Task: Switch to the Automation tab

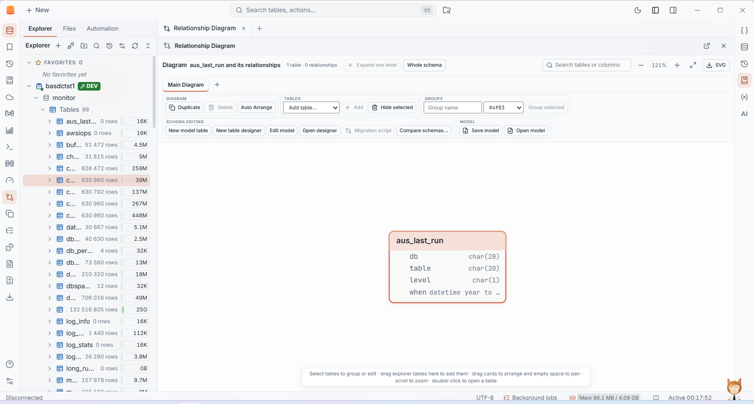Action: (x=102, y=29)
